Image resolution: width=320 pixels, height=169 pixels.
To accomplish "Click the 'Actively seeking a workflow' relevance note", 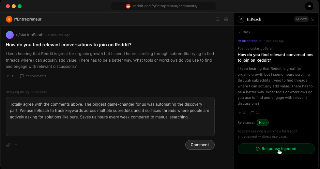I will coord(267,134).
